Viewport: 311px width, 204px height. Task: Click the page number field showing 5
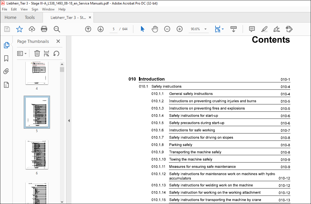pos(114,29)
